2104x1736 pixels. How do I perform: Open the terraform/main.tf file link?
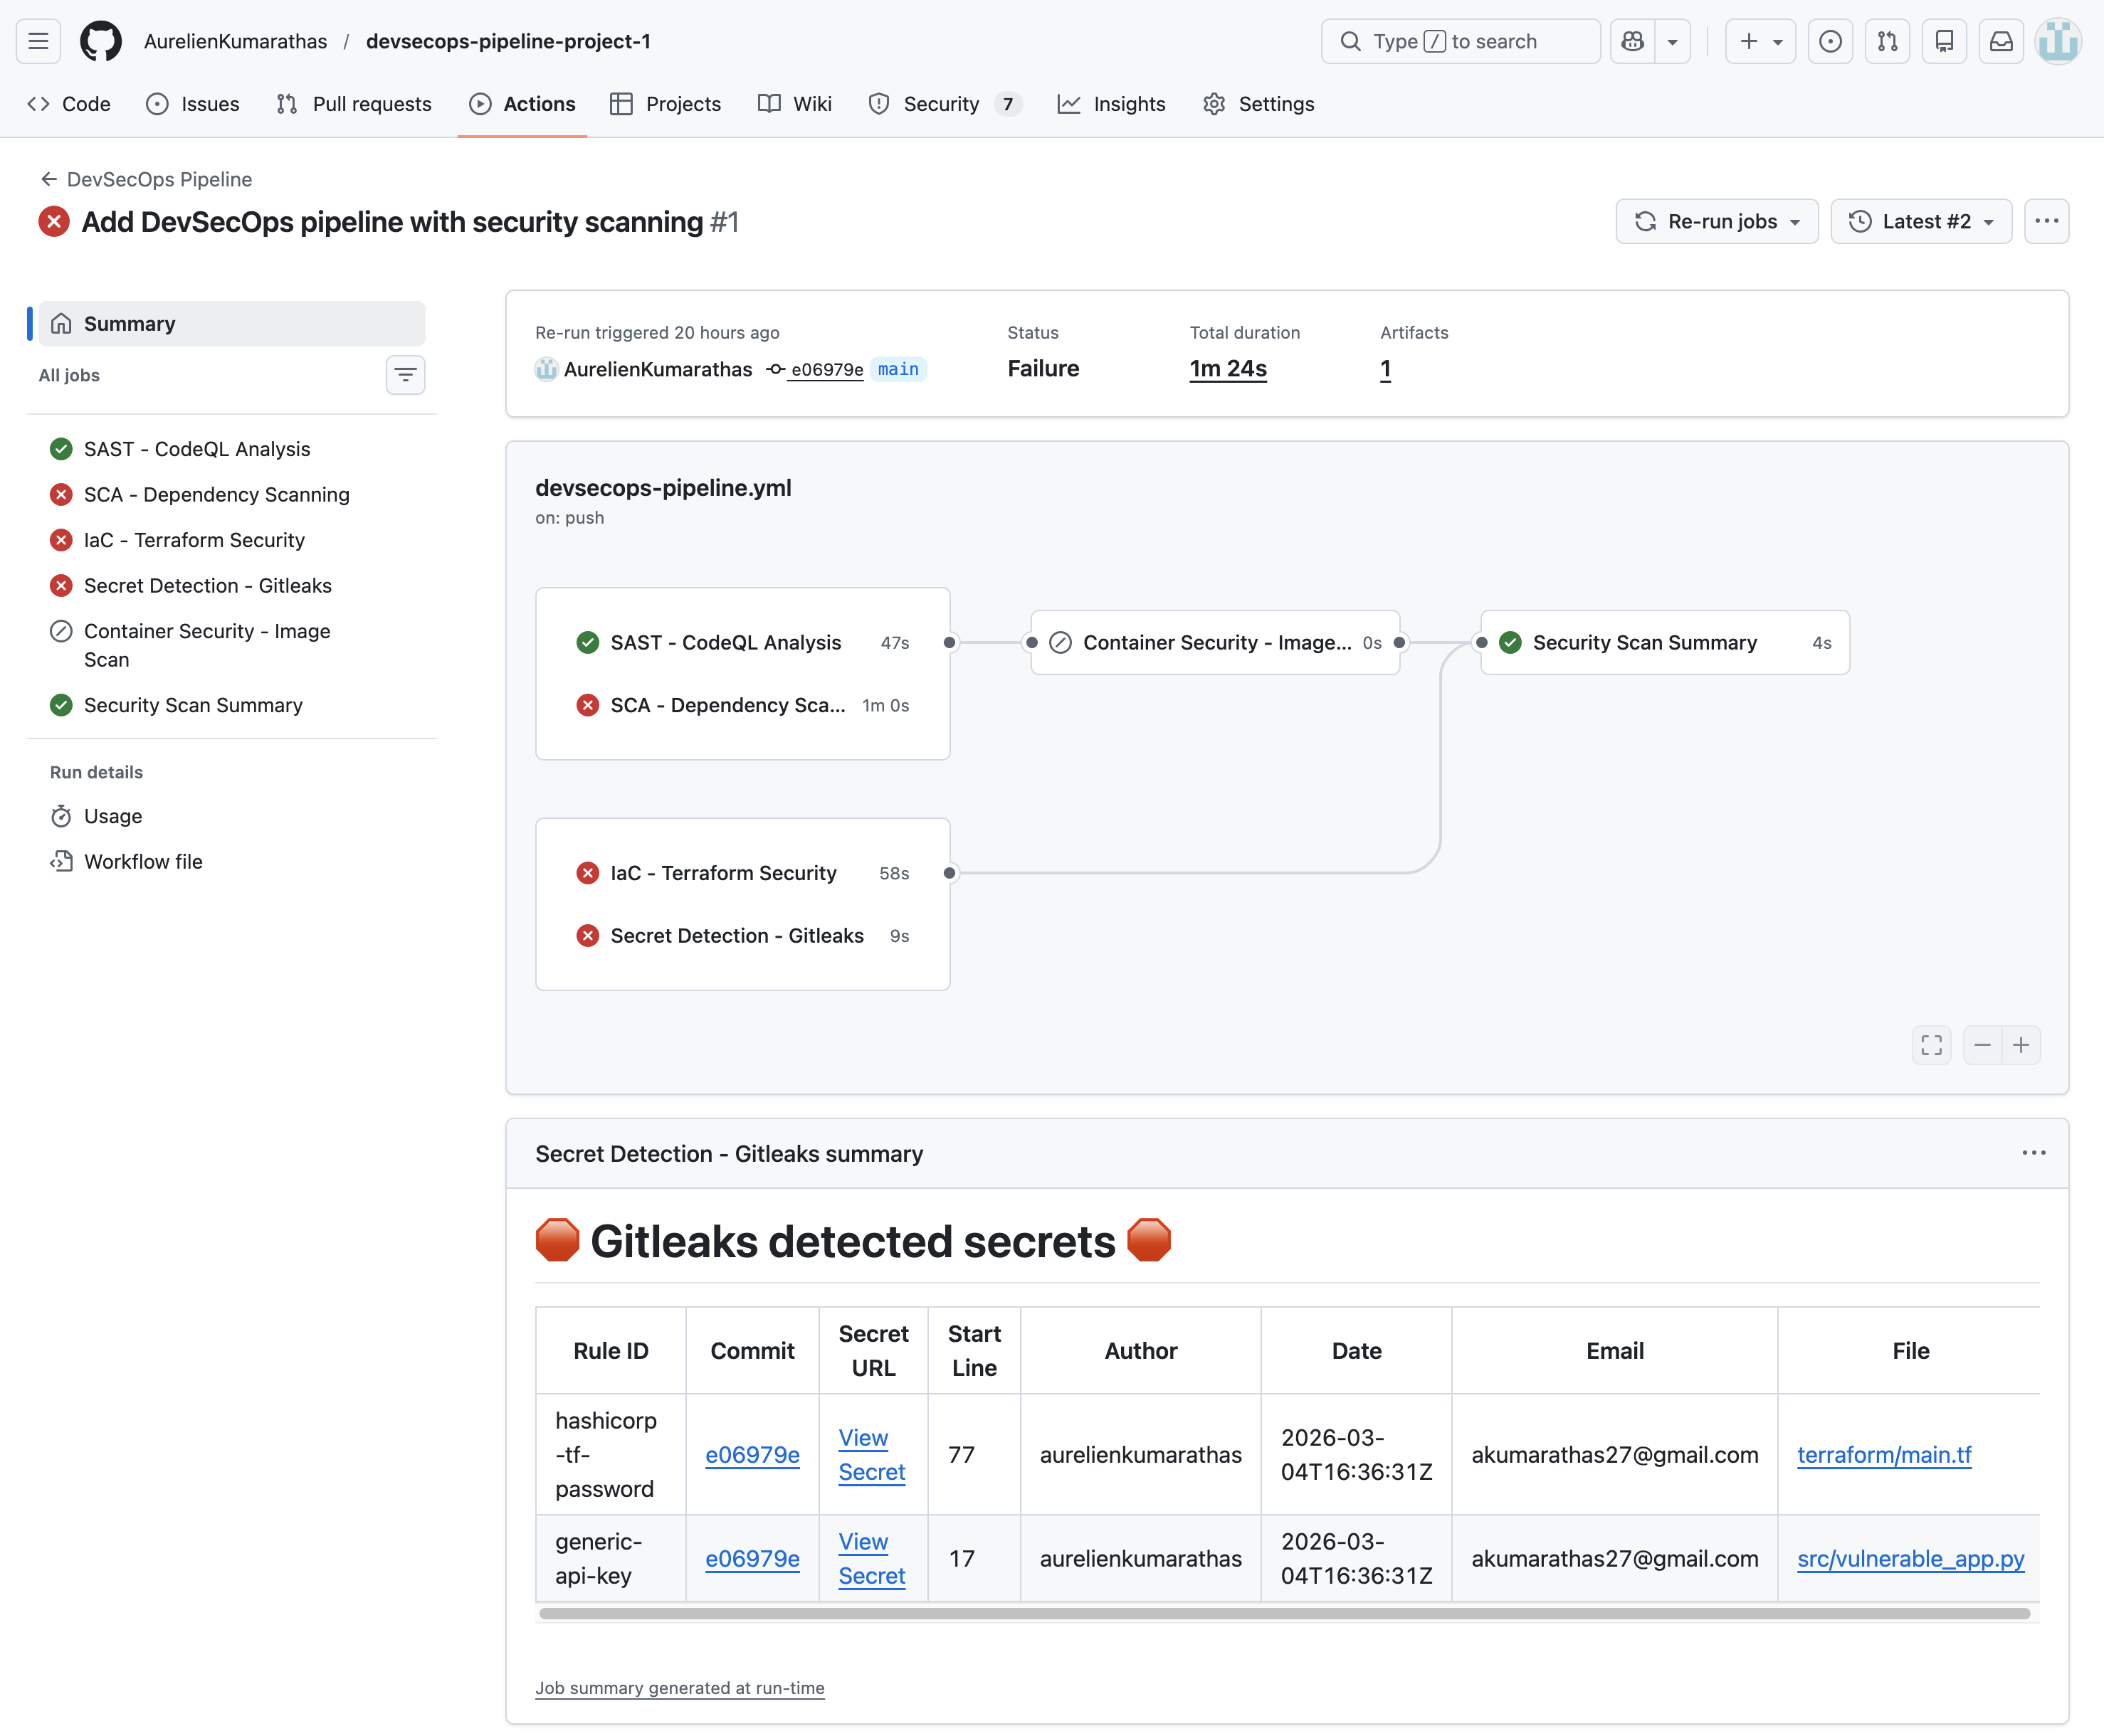click(1885, 1455)
